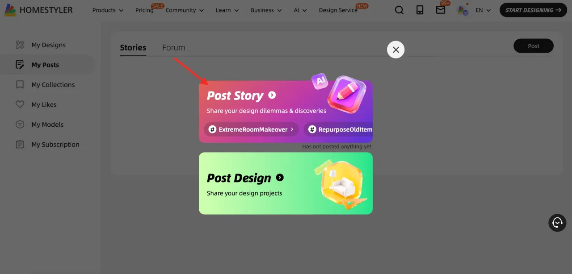Switch to the Forum tab
572x274 pixels.
[x=173, y=47]
